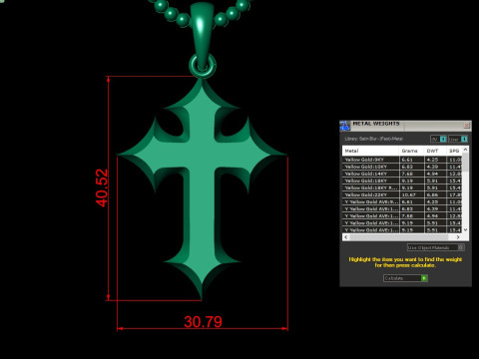Select the Yellow Gold 22KY row
479x359 pixels.
[402, 194]
